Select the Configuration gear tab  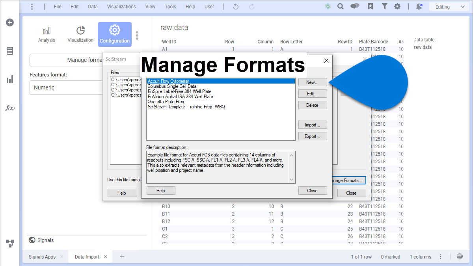115,34
